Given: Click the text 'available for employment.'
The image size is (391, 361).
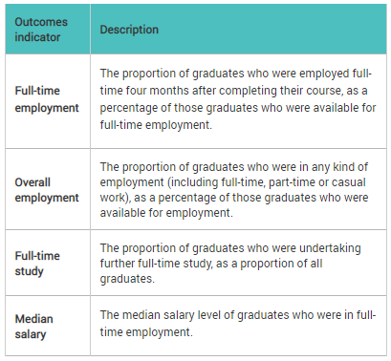Looking at the screenshot, I should click(x=166, y=213).
